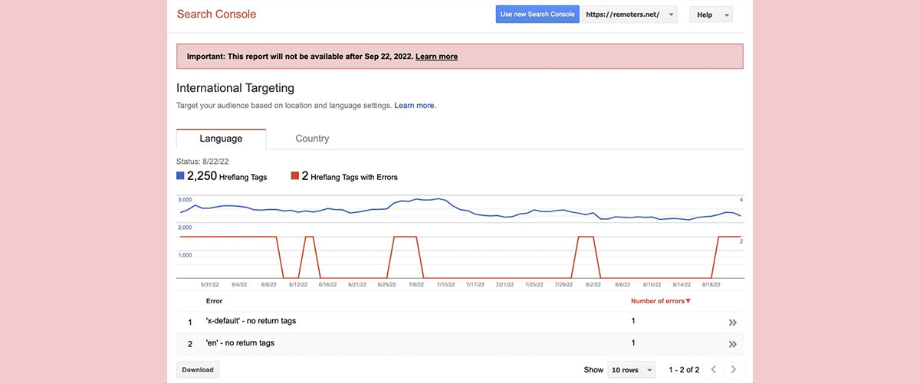Image resolution: width=920 pixels, height=383 pixels.
Task: Click Use new Search Console button
Action: [x=537, y=15]
